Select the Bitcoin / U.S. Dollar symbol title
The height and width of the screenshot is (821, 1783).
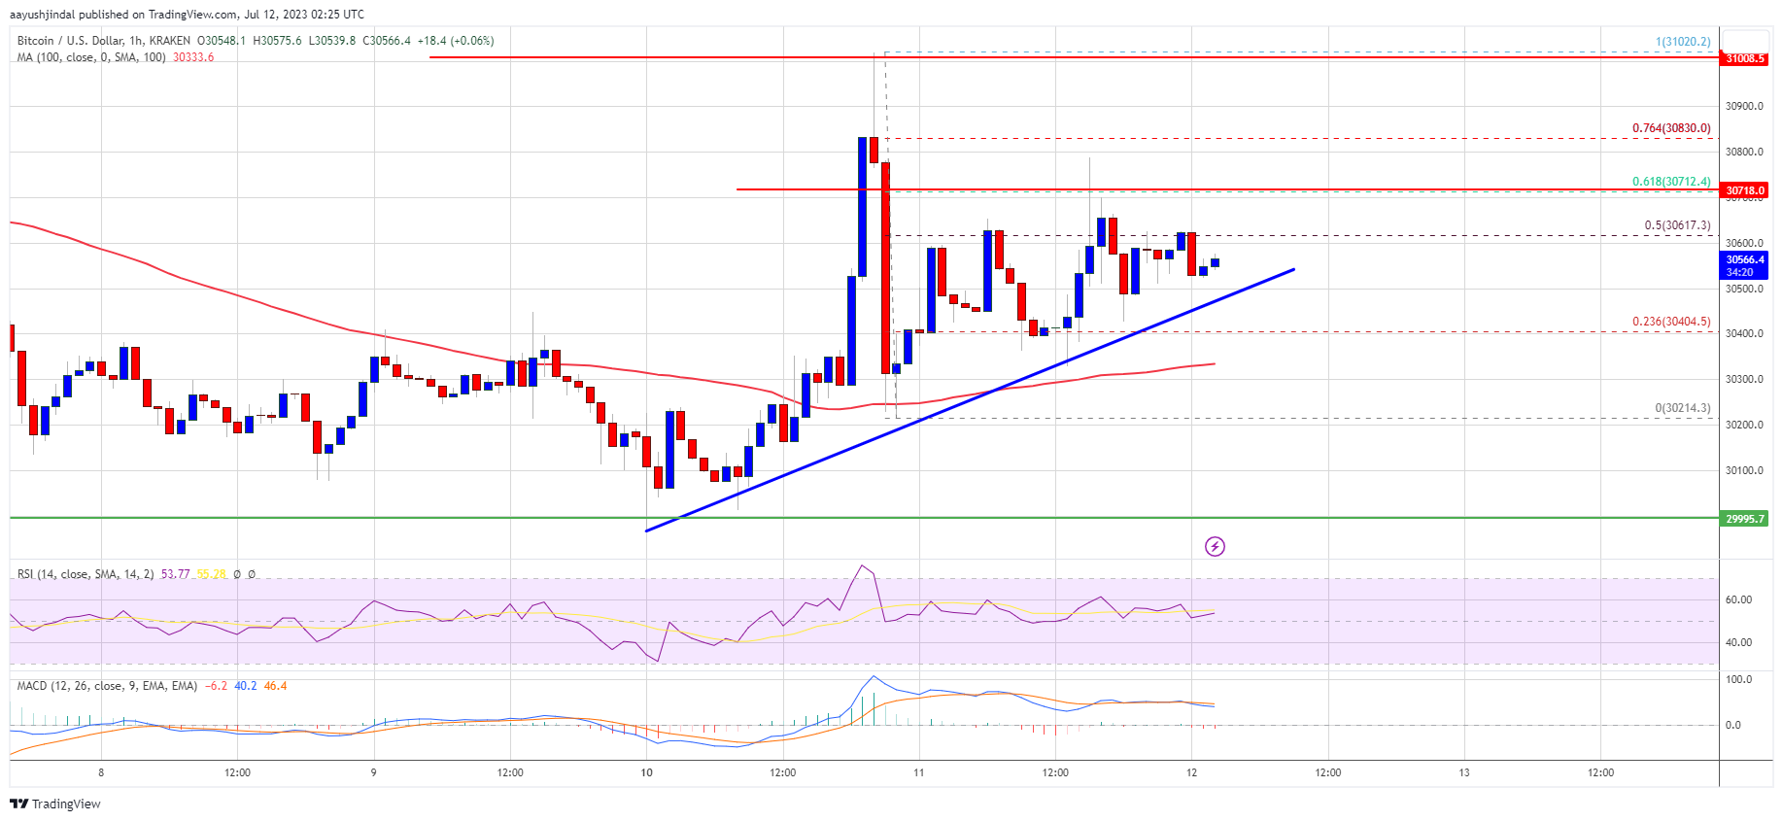[70, 41]
